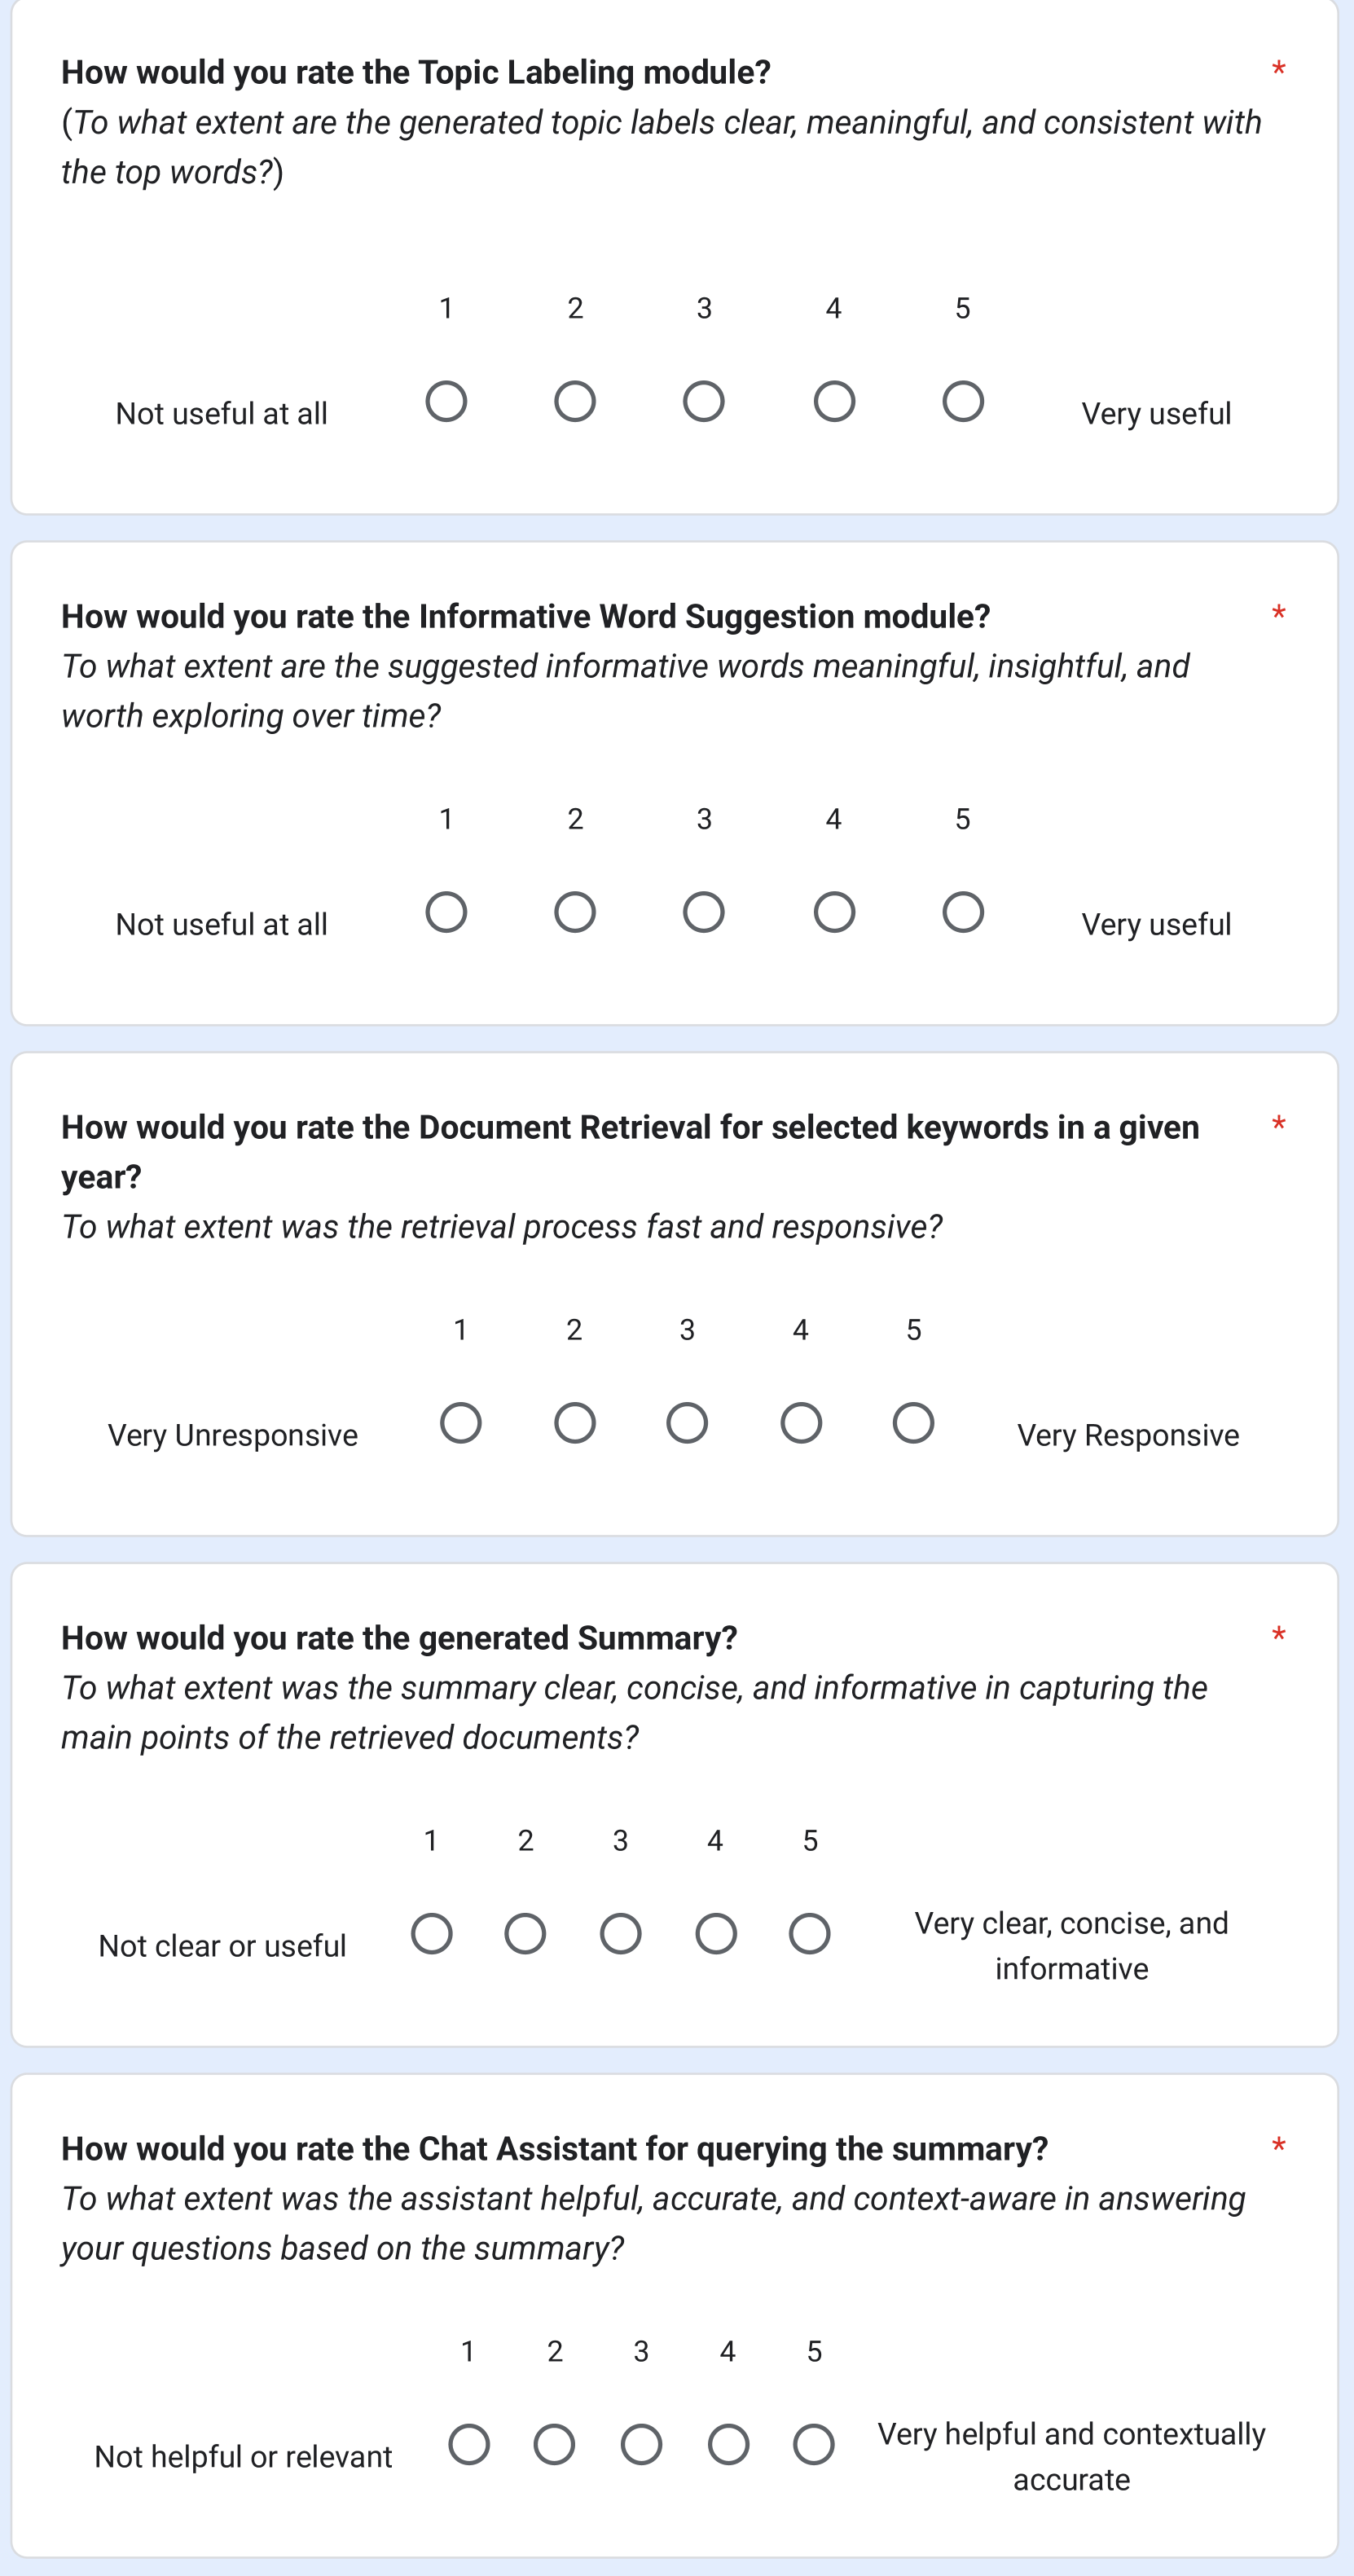Image resolution: width=1354 pixels, height=2576 pixels.
Task: Rate Informative Word Suggestion module as 2
Action: point(575,912)
